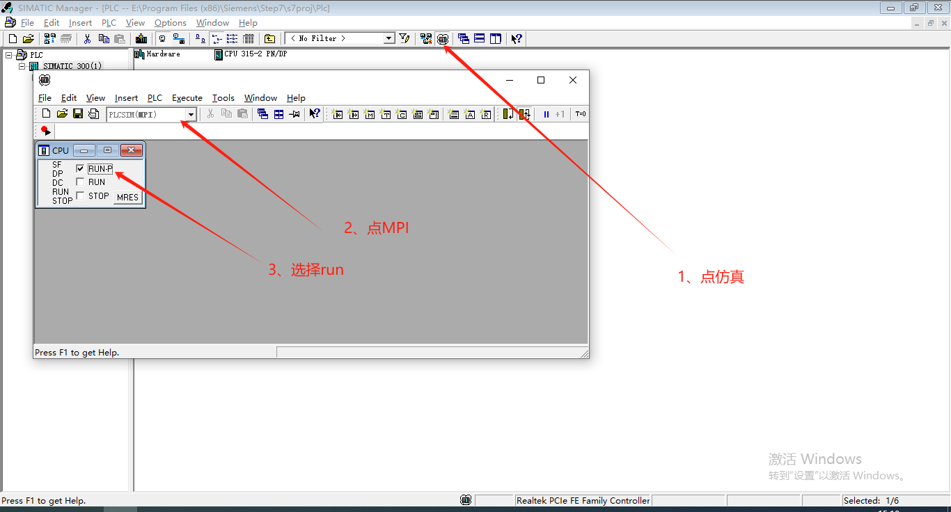Screen dimensions: 951x512
Task: Insert an input variable via PLCSIM toolbar icon
Action: tap(338, 114)
